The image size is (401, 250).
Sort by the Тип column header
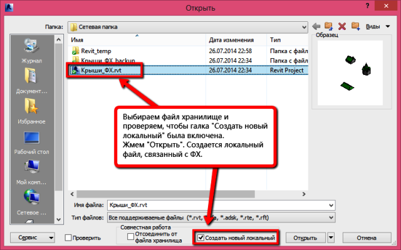point(288,40)
